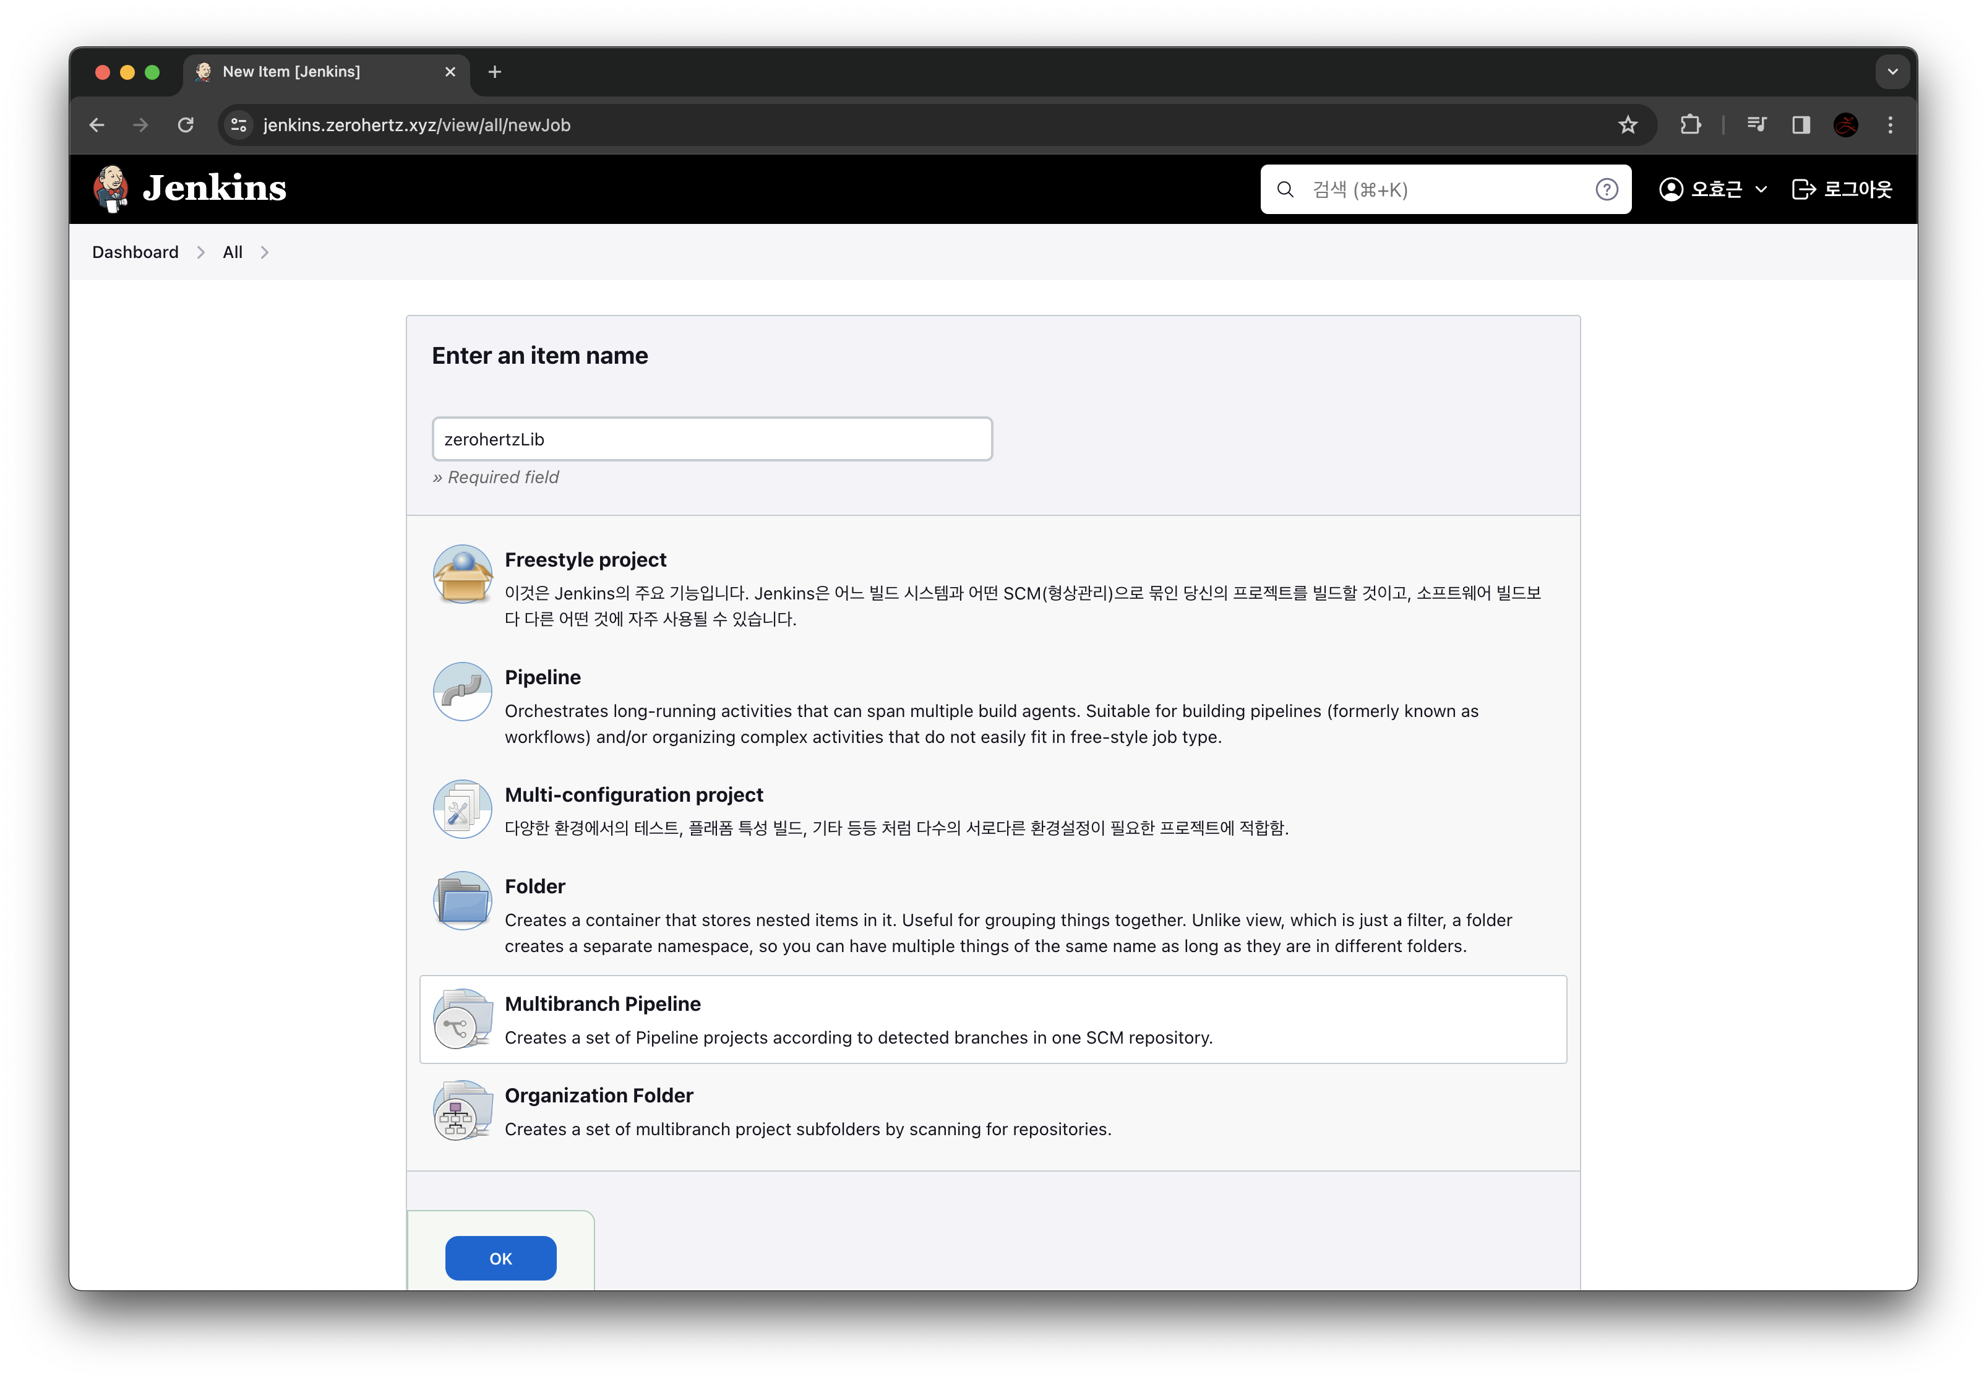This screenshot has height=1382, width=1987.
Task: Go to Dashboard breadcrumb link
Action: (135, 252)
